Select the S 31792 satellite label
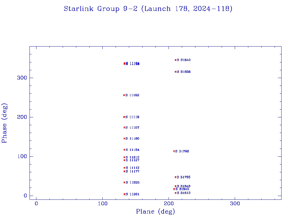The width and height of the screenshot is (296, 222). [182, 151]
